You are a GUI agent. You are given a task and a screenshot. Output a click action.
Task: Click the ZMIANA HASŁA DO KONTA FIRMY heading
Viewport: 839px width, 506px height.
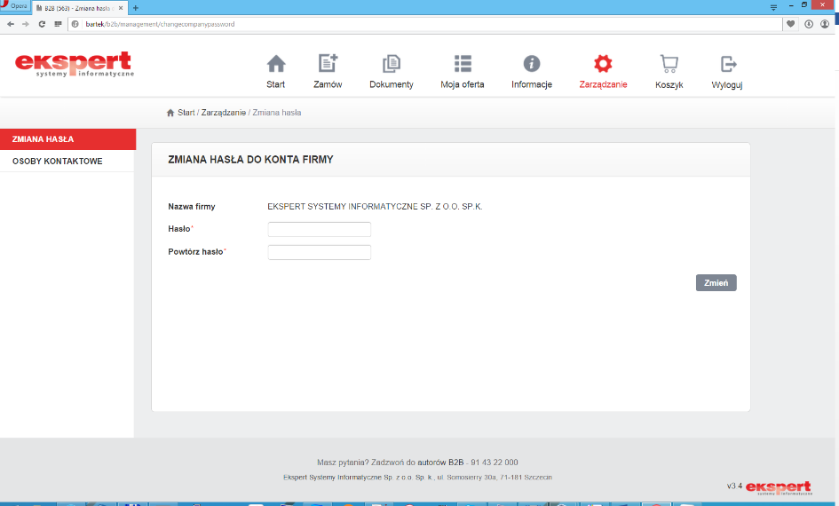[x=250, y=160]
